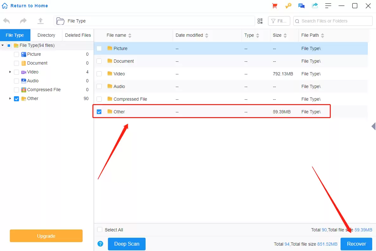376x251 pixels.
Task: Expand the Other tree node
Action: click(10, 99)
